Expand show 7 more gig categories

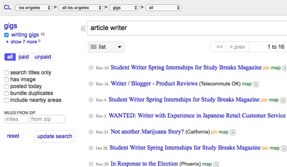click(x=24, y=42)
